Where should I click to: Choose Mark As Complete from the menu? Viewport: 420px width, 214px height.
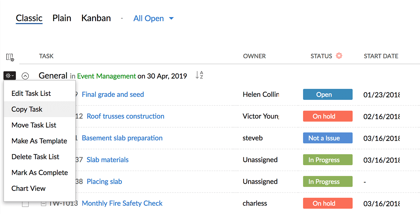pyautogui.click(x=40, y=173)
